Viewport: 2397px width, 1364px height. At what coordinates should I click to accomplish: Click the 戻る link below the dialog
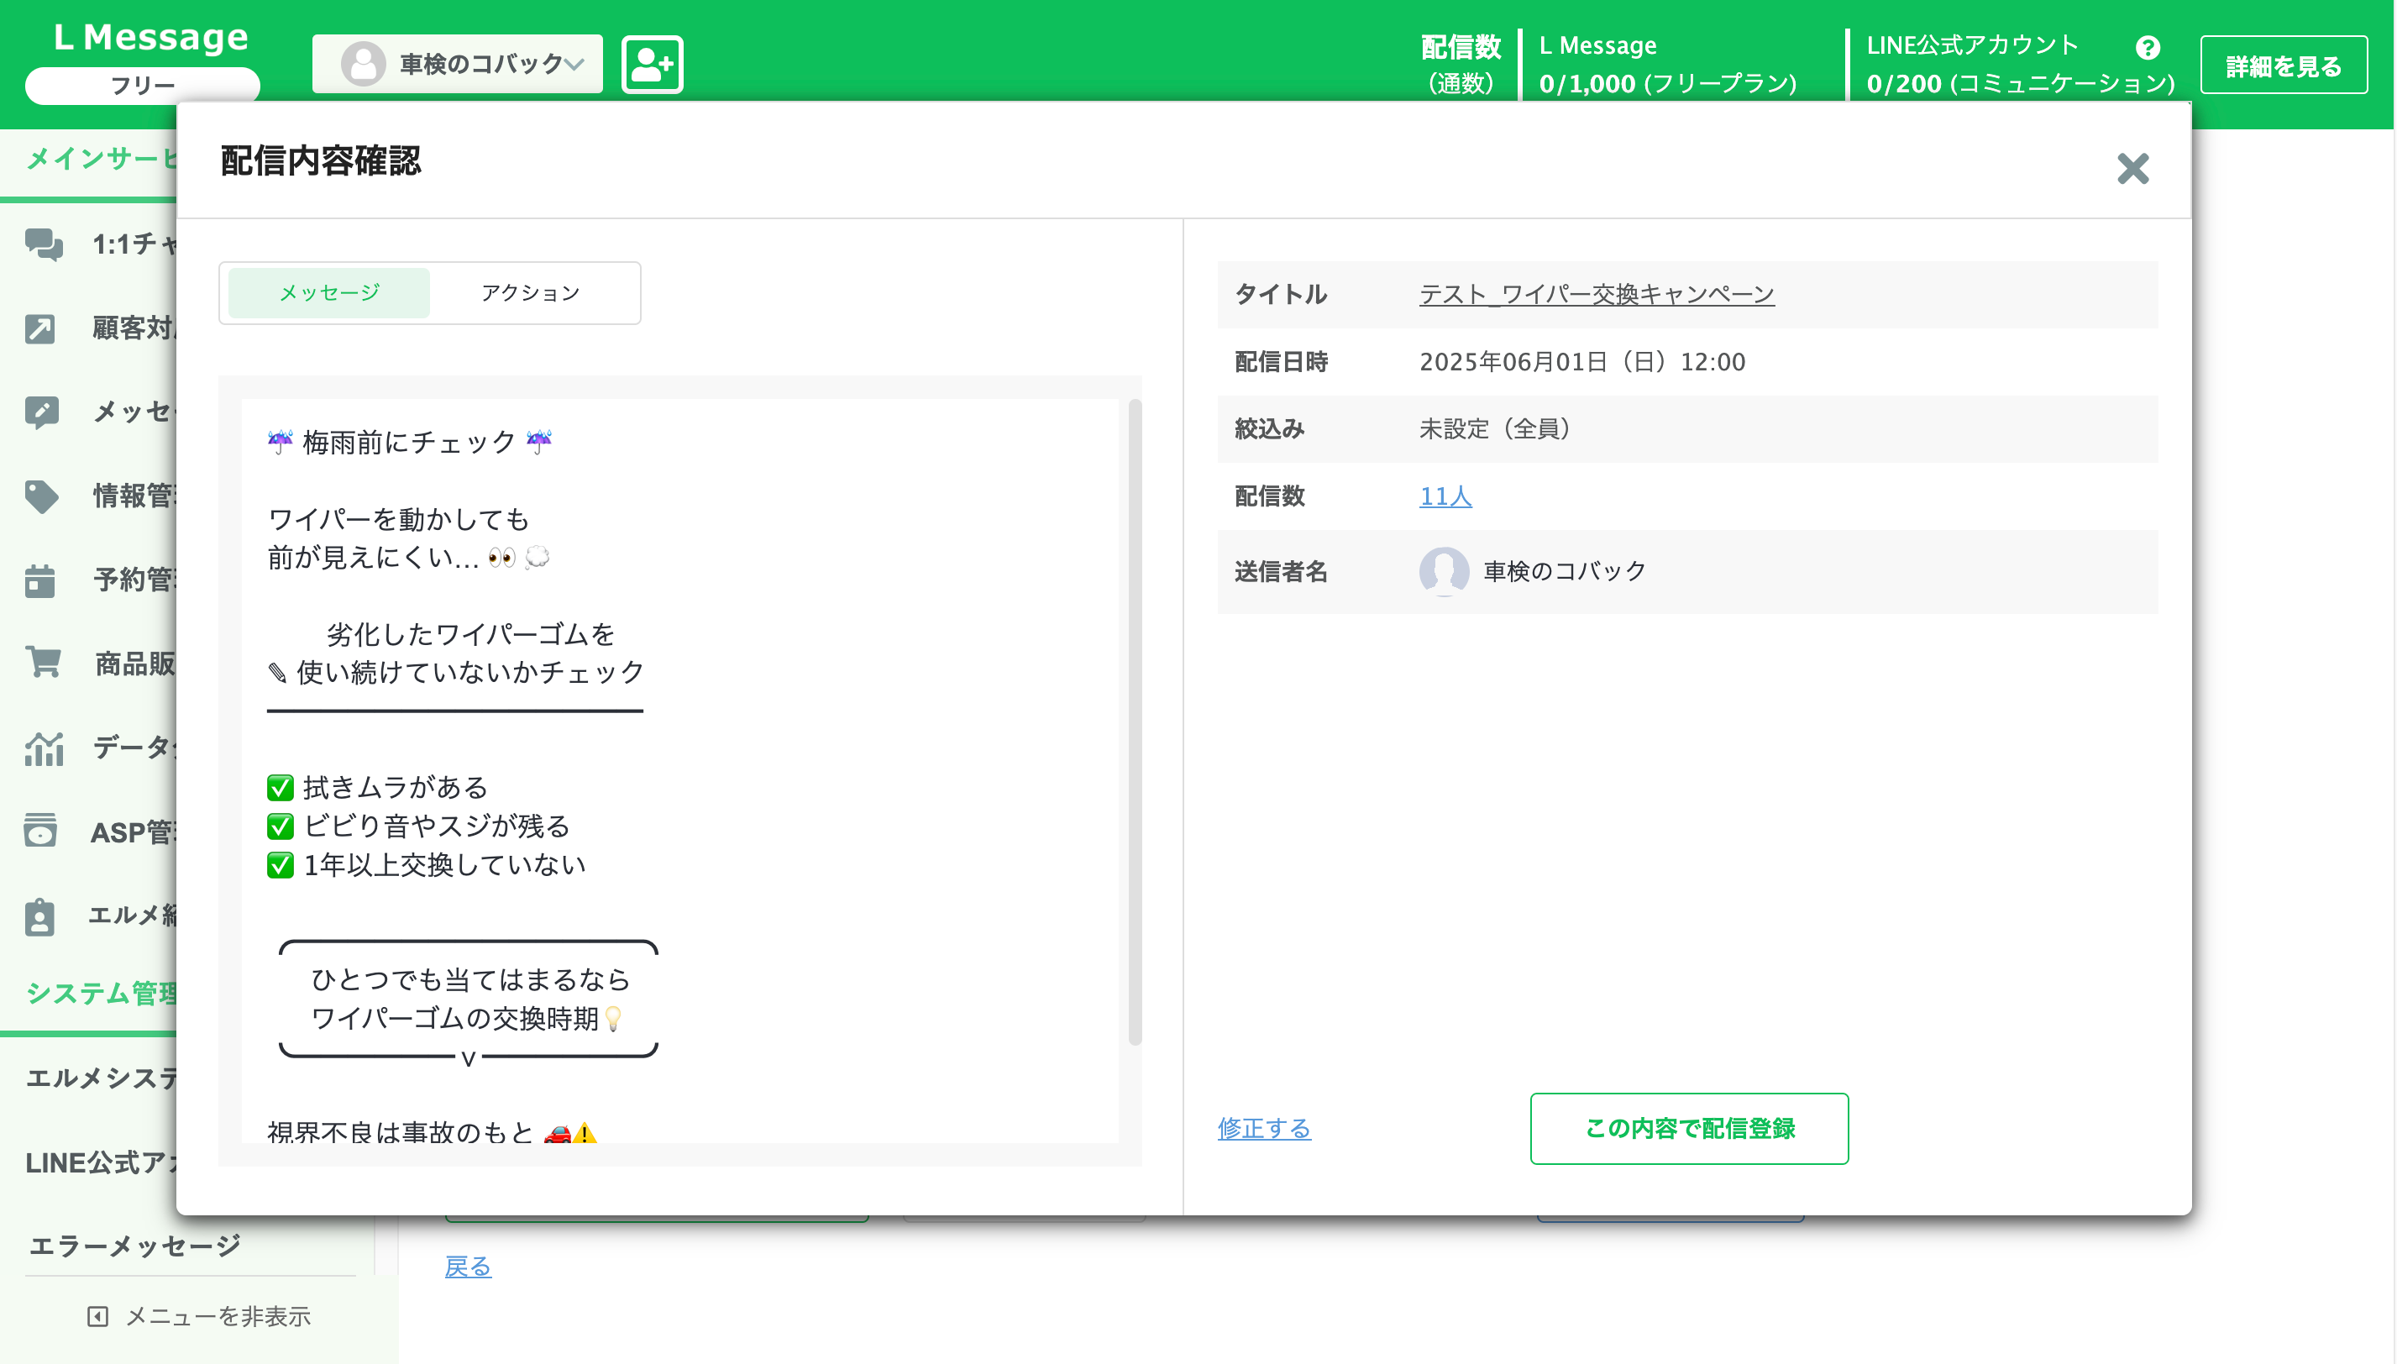click(x=468, y=1267)
